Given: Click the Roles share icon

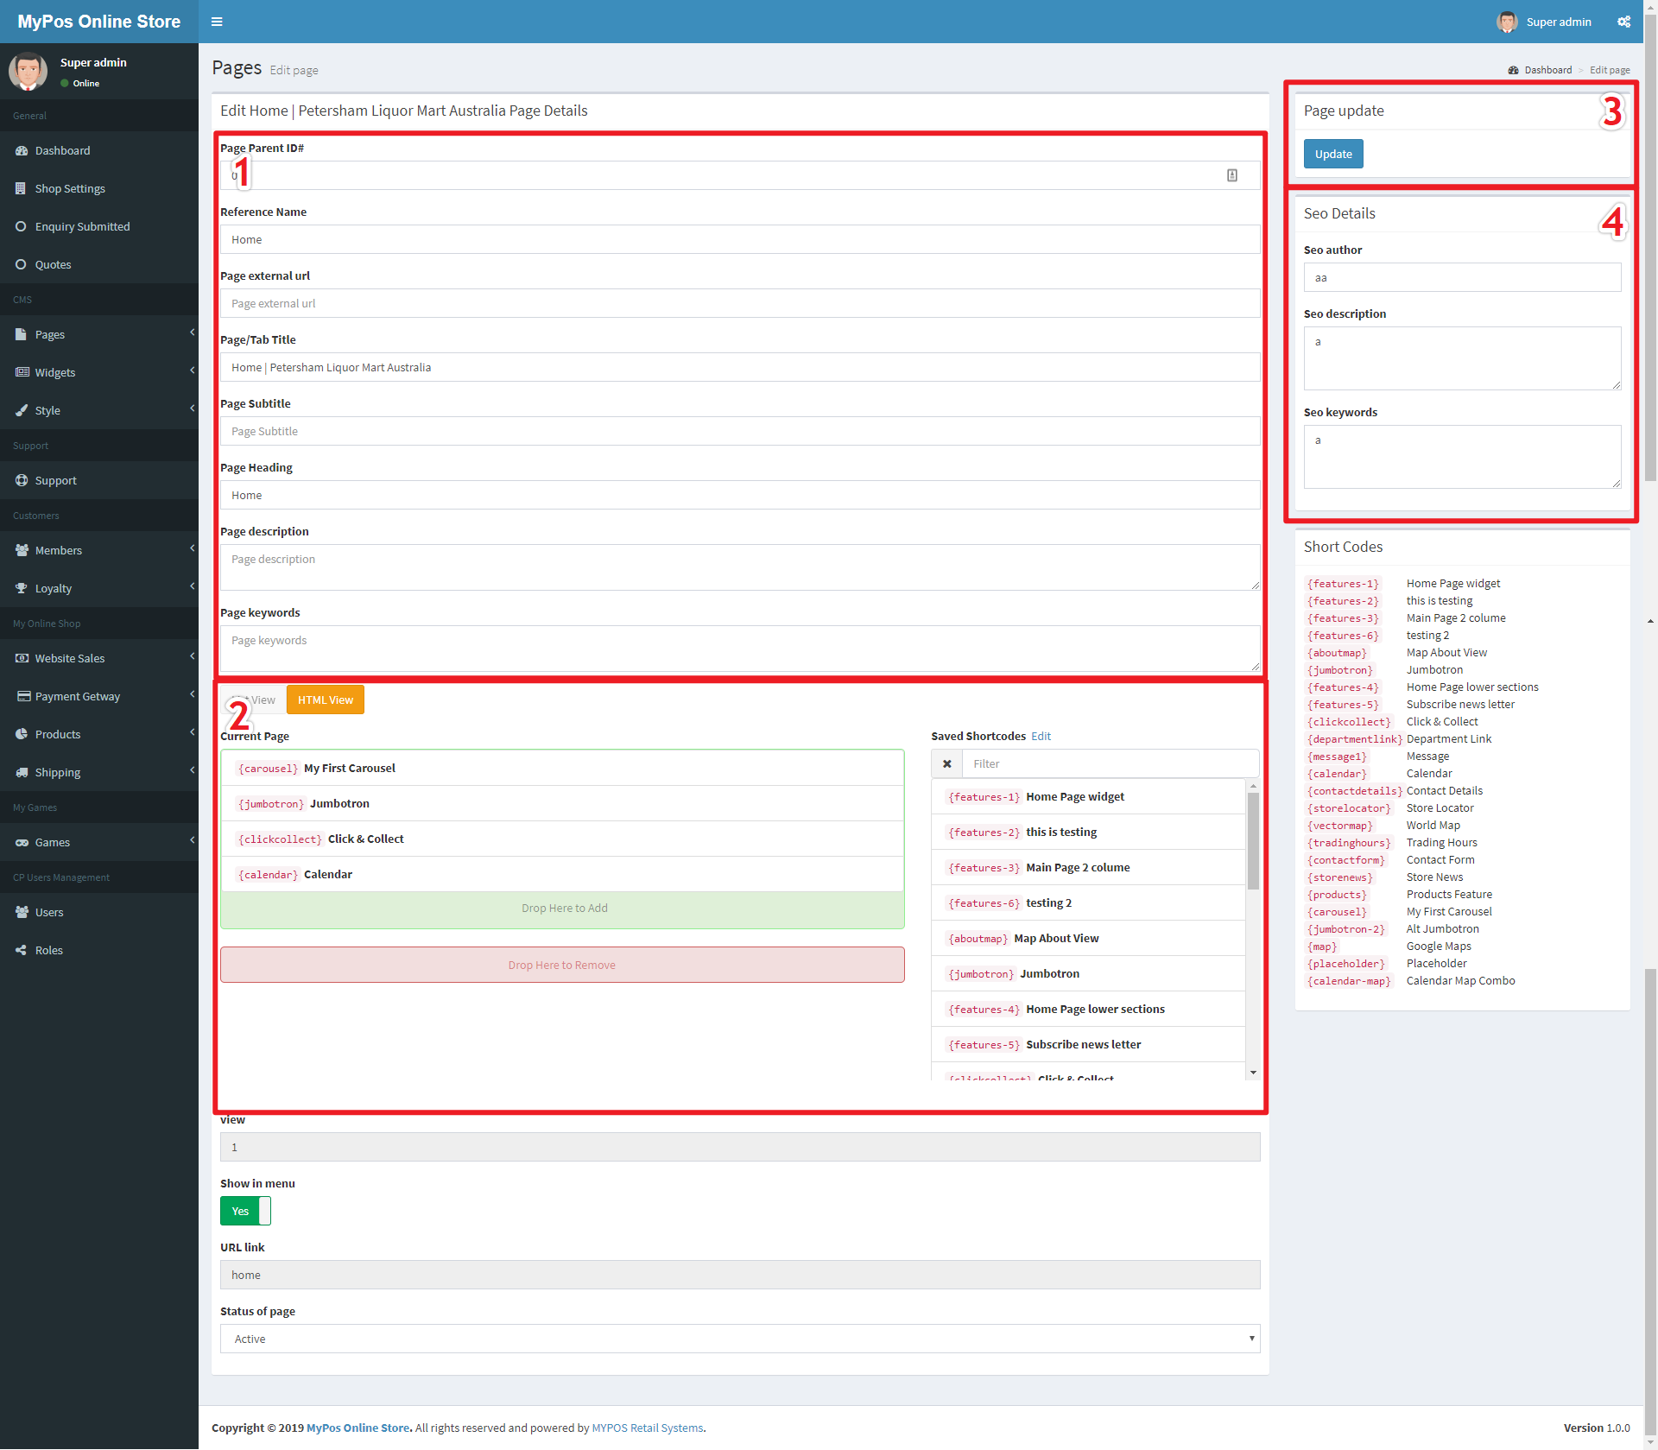Looking at the screenshot, I should (x=22, y=950).
